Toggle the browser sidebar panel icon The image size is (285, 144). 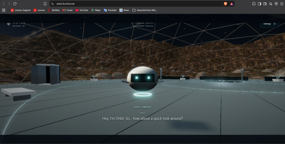(x=260, y=4)
